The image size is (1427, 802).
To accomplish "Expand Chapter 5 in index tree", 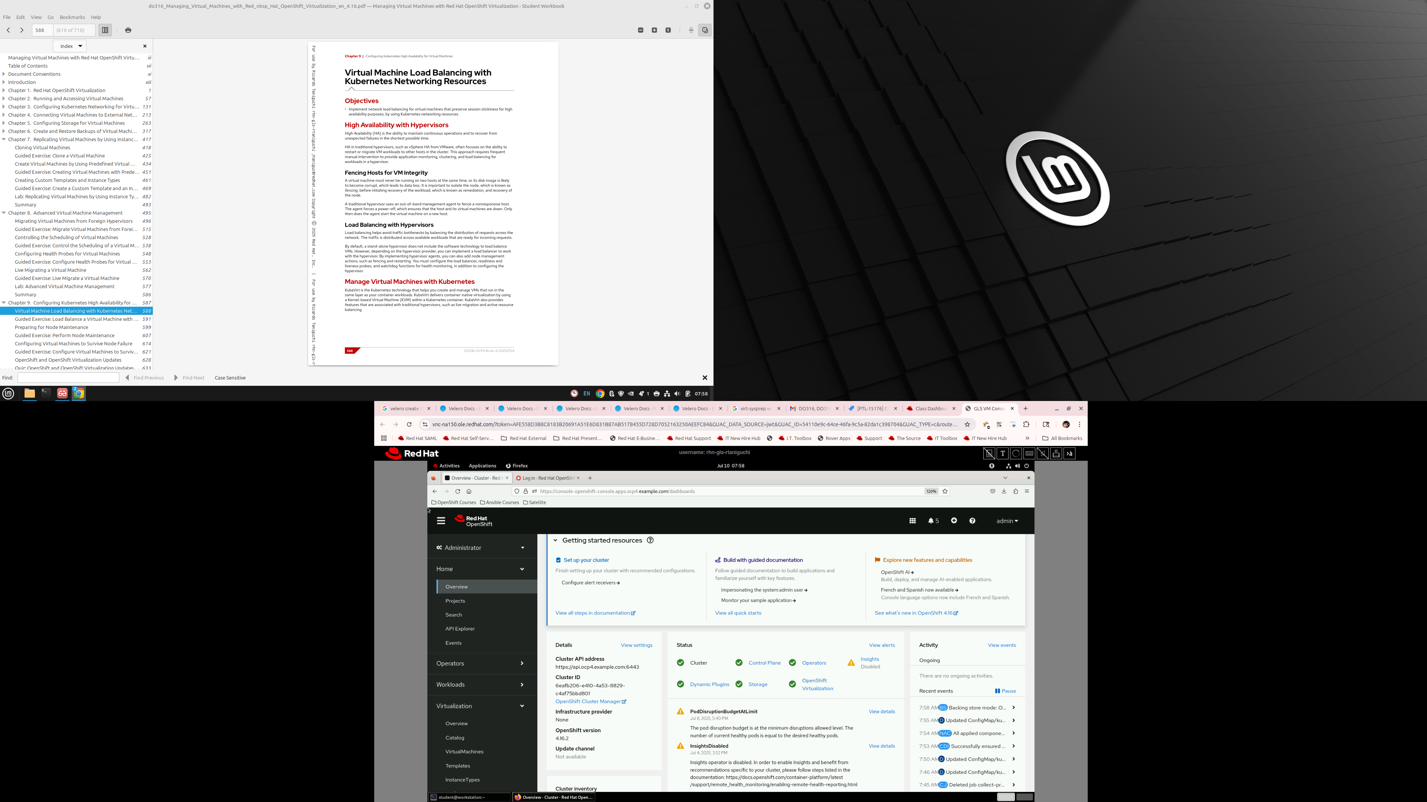I will tap(4, 123).
